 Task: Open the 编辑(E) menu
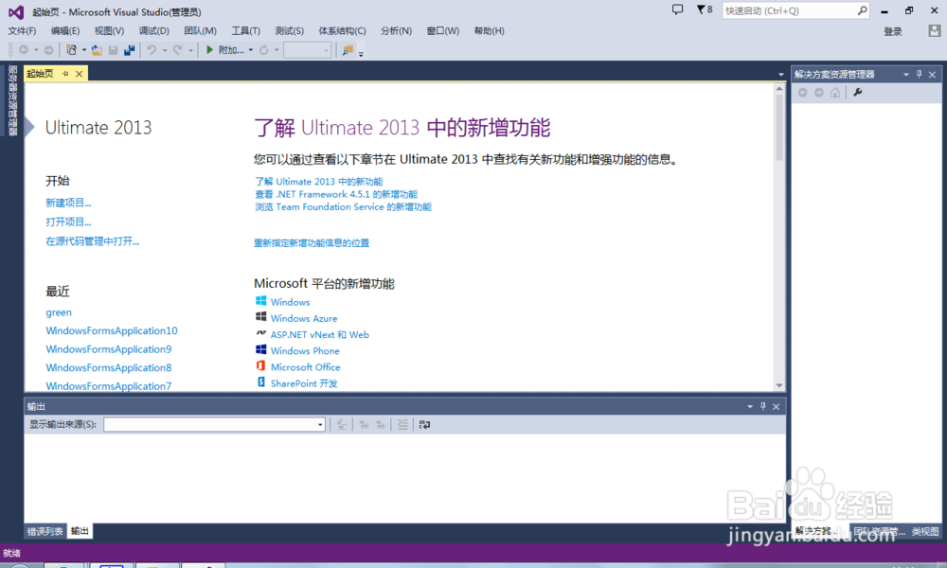pos(64,31)
